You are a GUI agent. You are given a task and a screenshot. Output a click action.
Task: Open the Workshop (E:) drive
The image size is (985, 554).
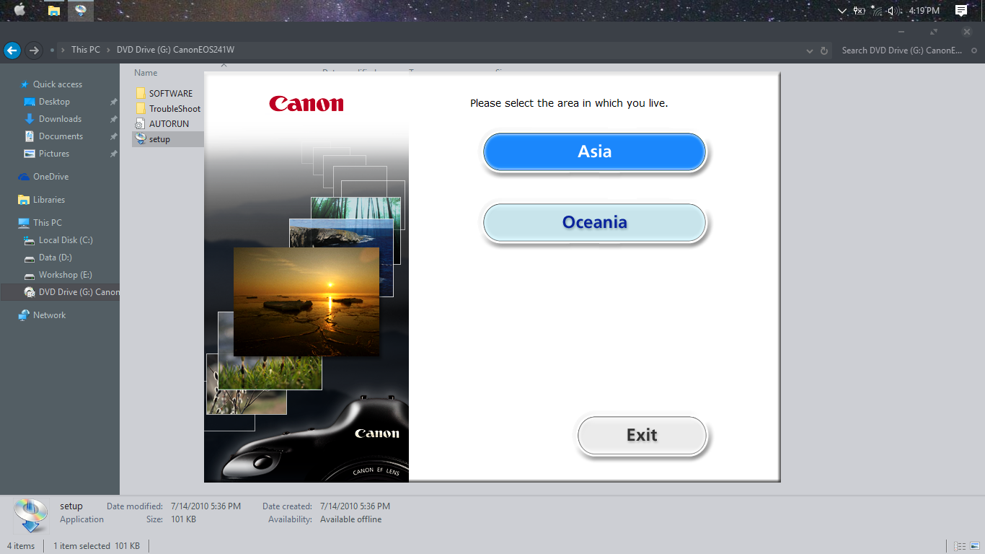(x=65, y=275)
